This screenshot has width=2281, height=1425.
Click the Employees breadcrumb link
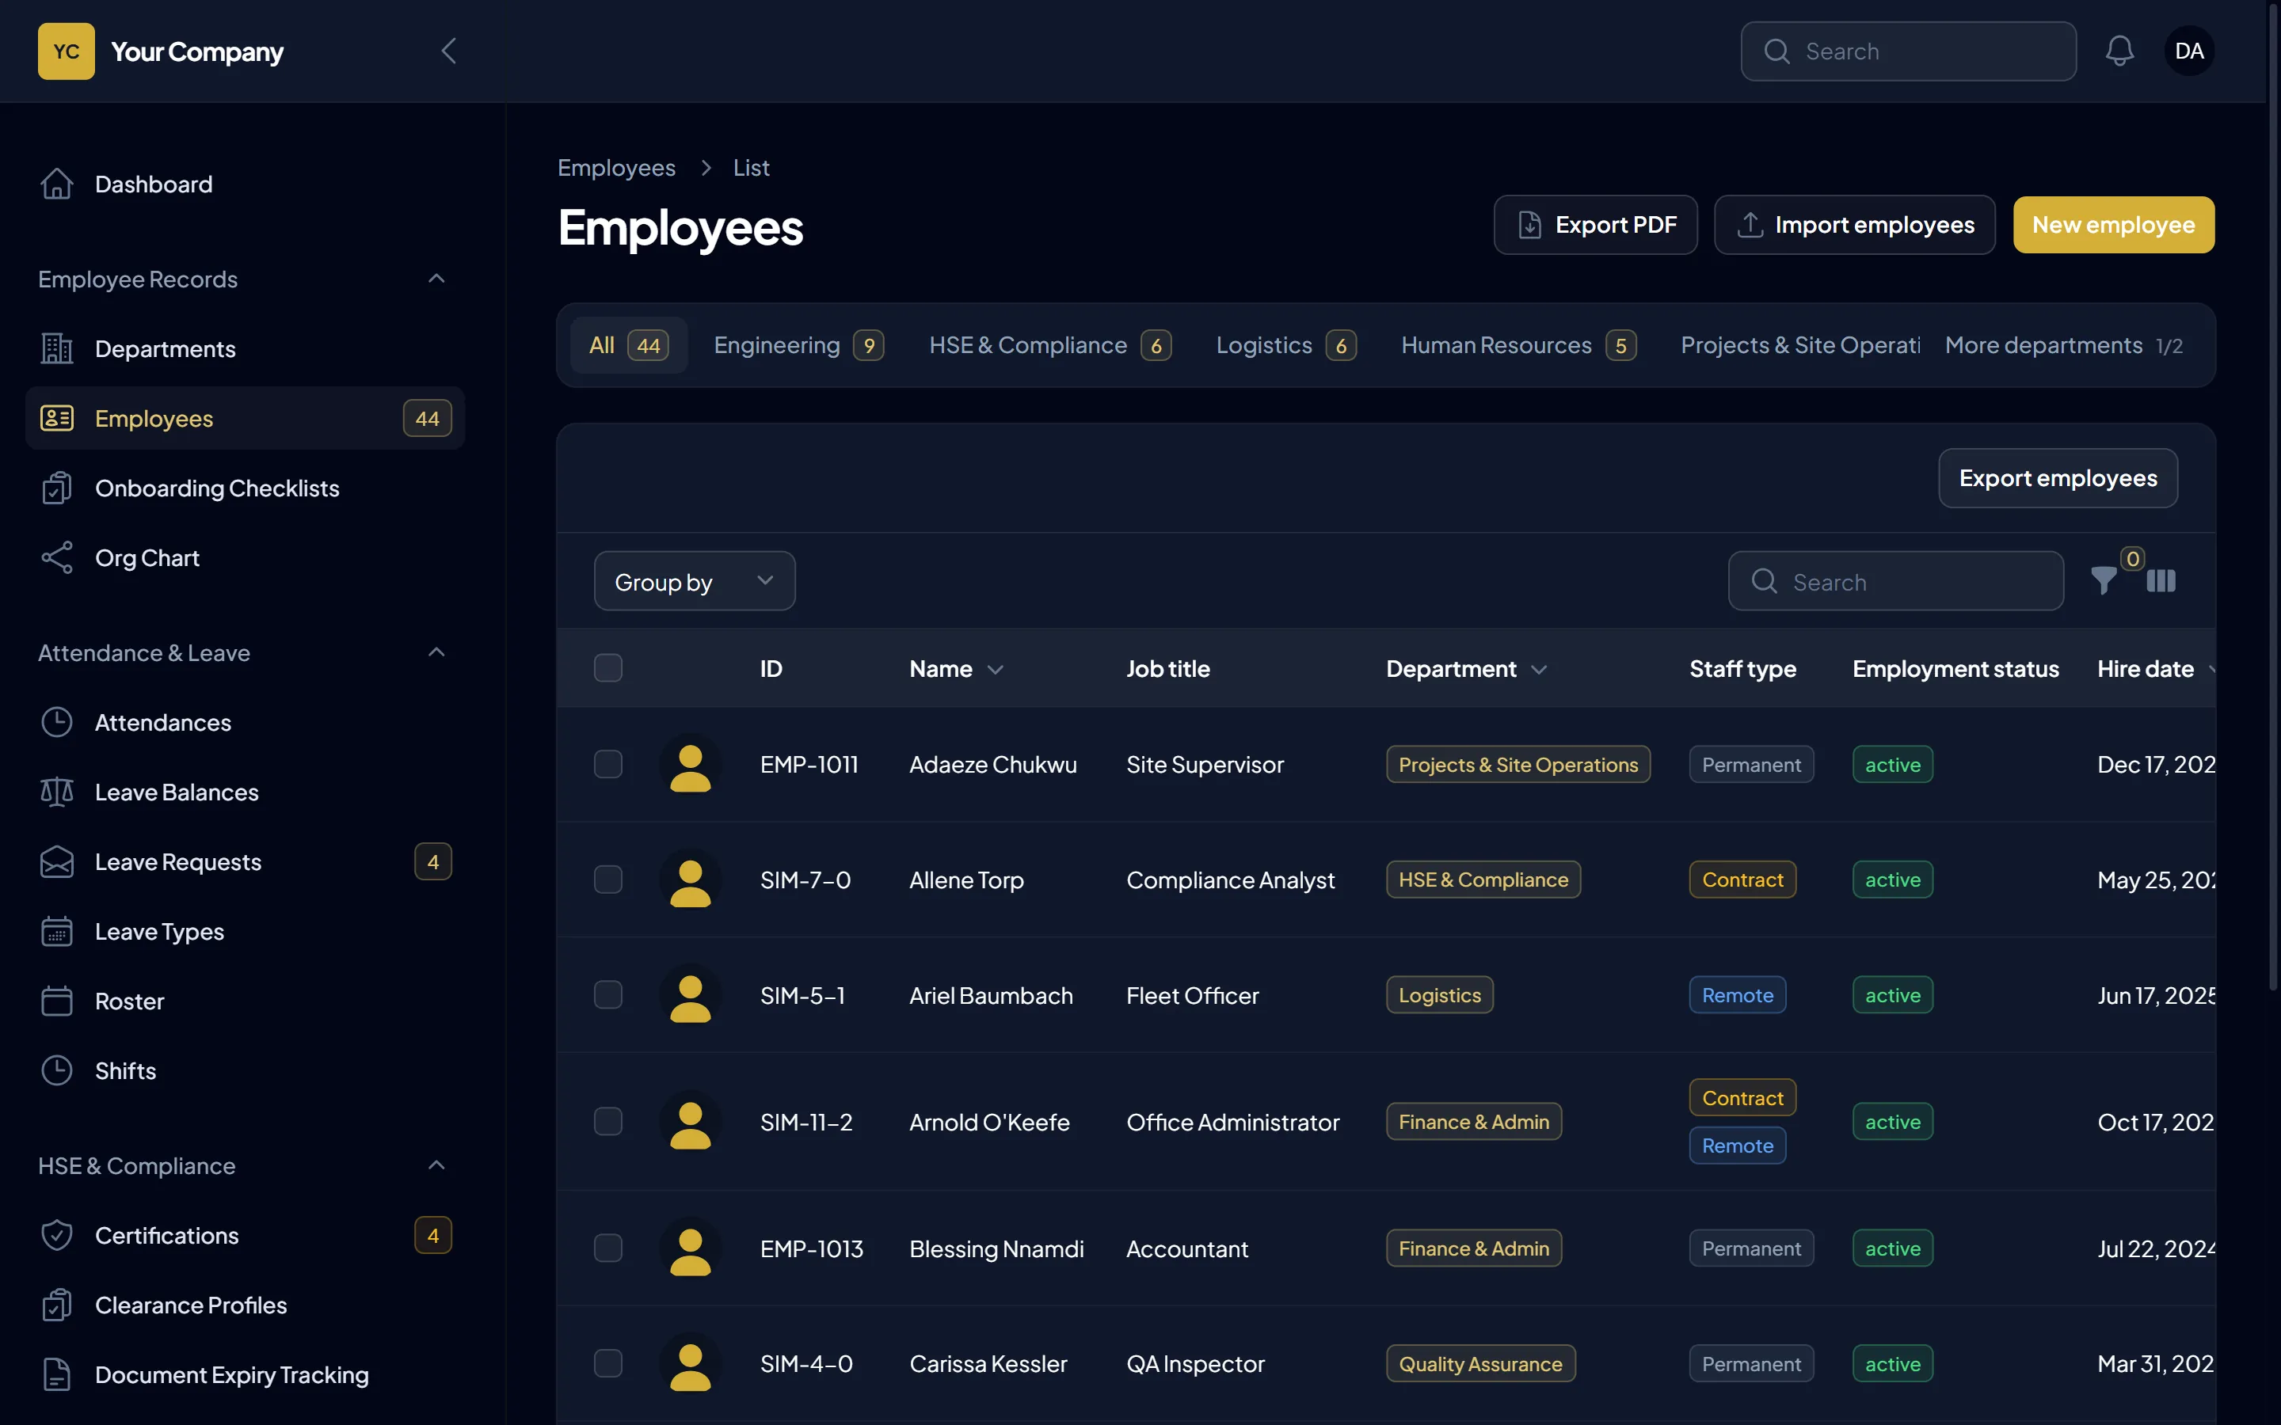(x=616, y=167)
